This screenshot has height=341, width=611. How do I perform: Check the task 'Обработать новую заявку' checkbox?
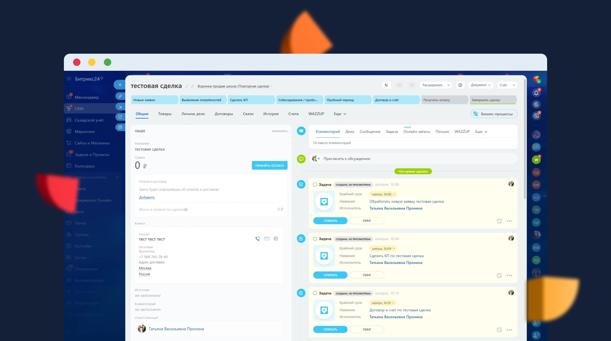coord(315,185)
